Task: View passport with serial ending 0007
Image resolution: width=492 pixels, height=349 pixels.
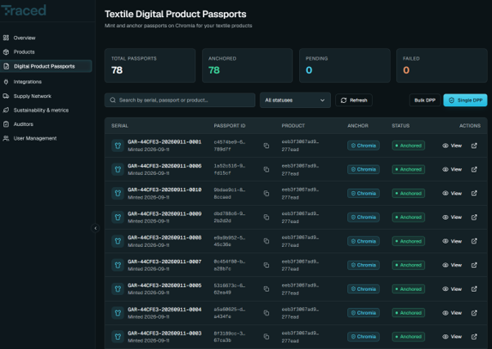Action: click(x=452, y=265)
